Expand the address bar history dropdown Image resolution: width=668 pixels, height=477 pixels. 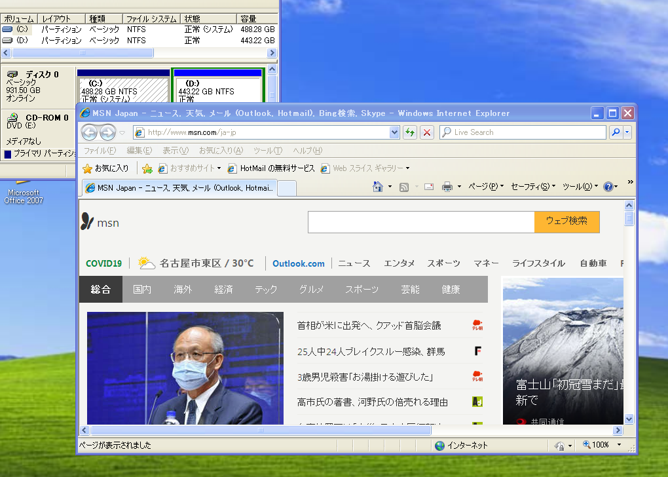[x=394, y=132]
